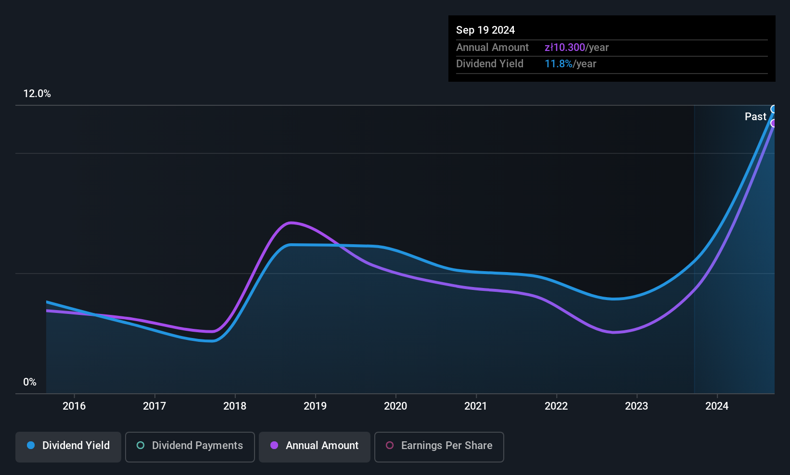Click the pink Earnings Per Share circle
Viewport: 790px width, 475px height.
coord(390,445)
